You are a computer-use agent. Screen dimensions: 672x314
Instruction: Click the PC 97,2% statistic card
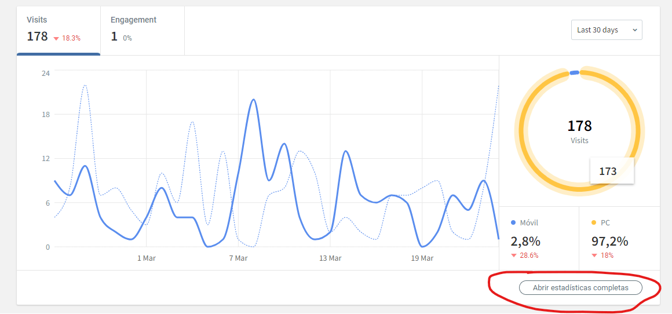tap(619, 238)
